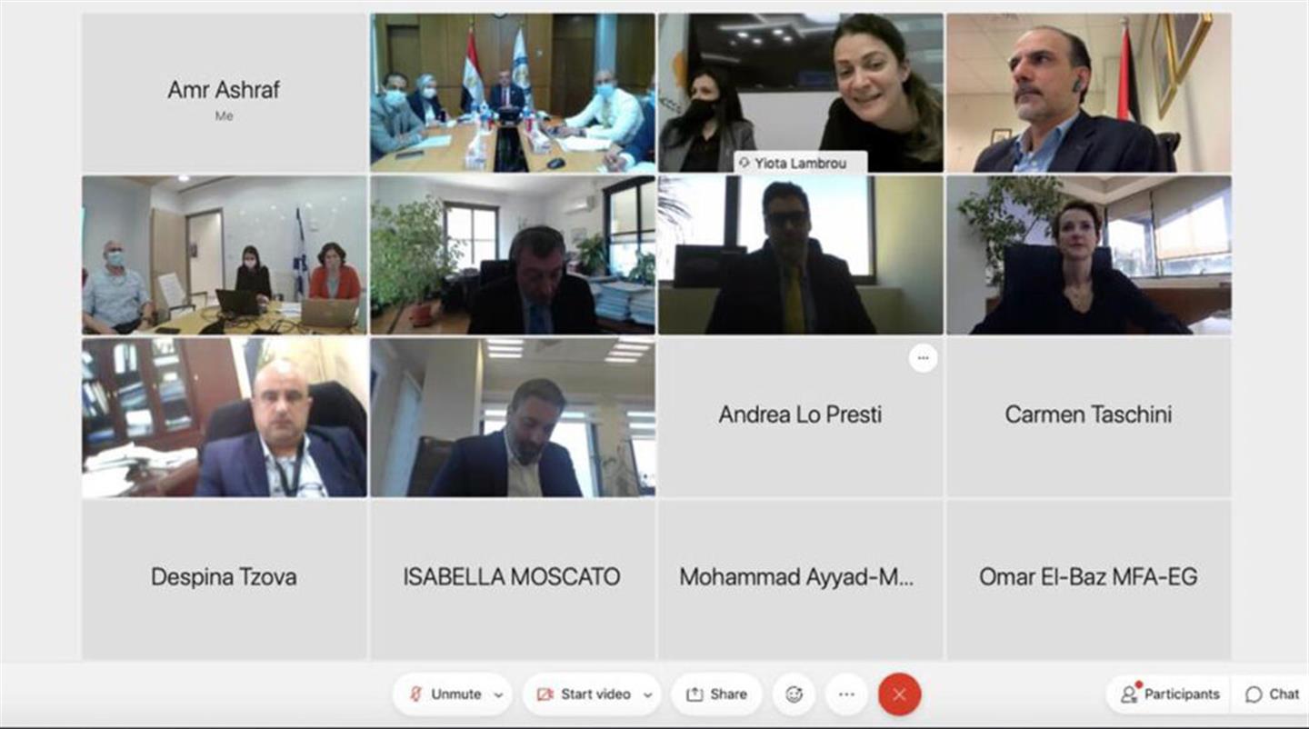Open the Chat panel
The width and height of the screenshot is (1309, 729).
point(1271,694)
